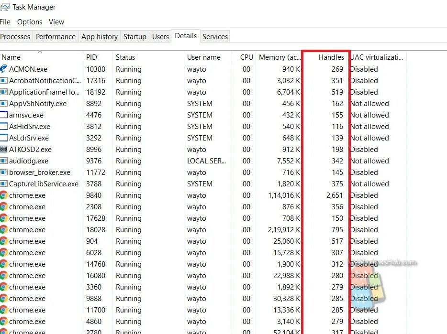Click the ApplicationFrameHo... process icon
447x334 pixels.
tap(4, 92)
